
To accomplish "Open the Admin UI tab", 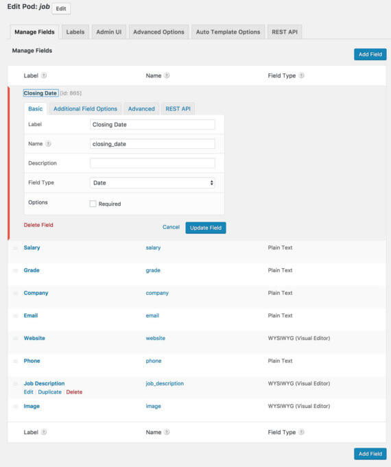I will coord(109,32).
